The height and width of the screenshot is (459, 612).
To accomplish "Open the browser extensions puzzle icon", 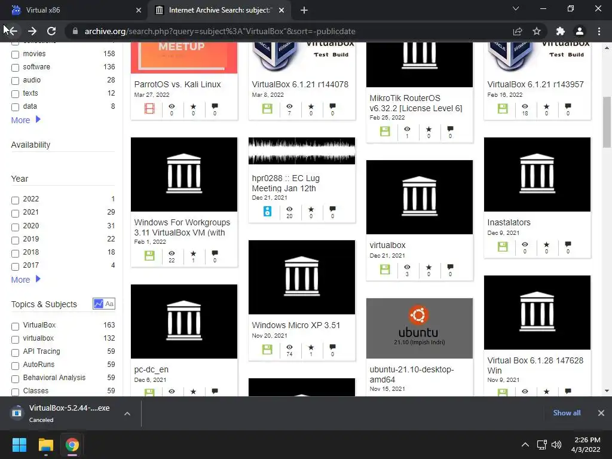I will point(561,31).
